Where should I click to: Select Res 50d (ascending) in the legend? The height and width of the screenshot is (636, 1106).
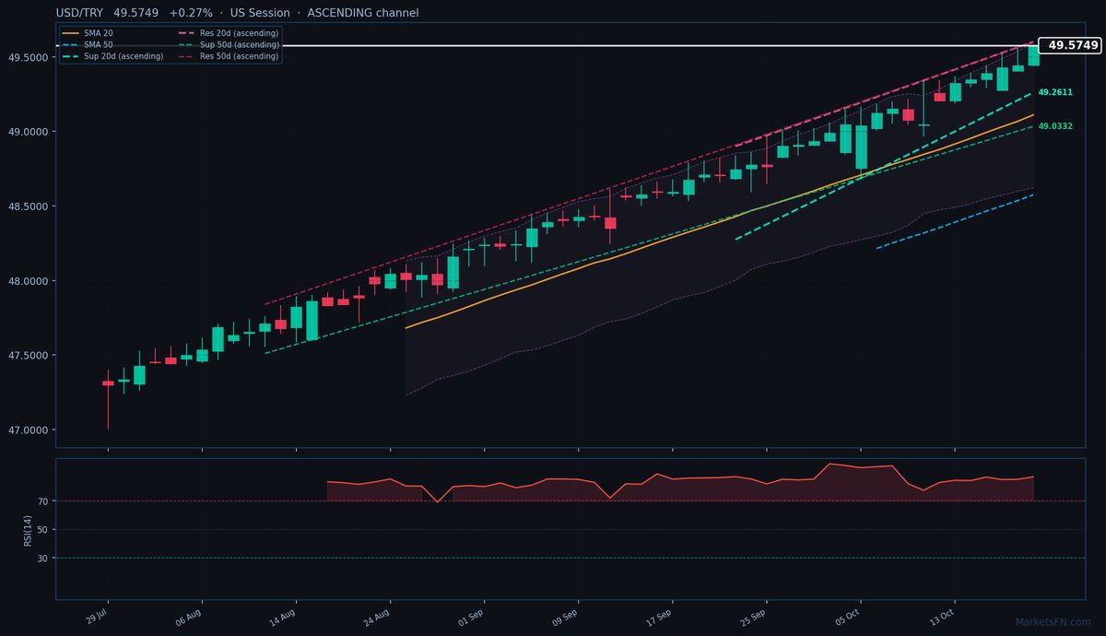pos(229,56)
